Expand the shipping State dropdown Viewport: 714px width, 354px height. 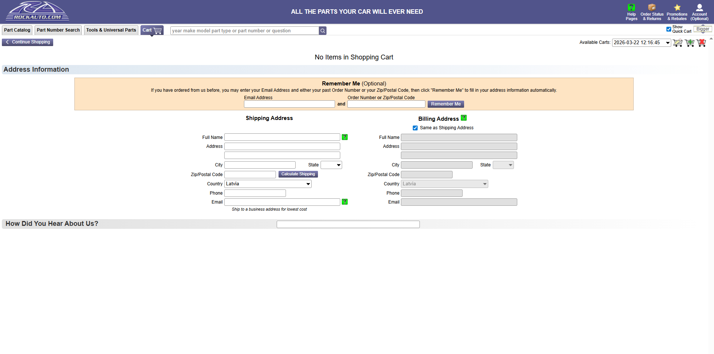(x=331, y=165)
